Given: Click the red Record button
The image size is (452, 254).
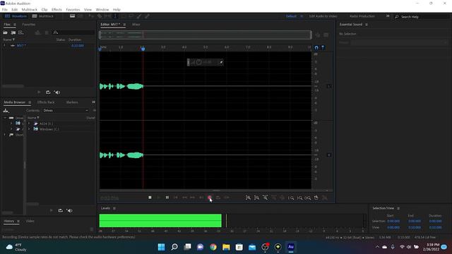Looking at the screenshot, I should [x=210, y=198].
